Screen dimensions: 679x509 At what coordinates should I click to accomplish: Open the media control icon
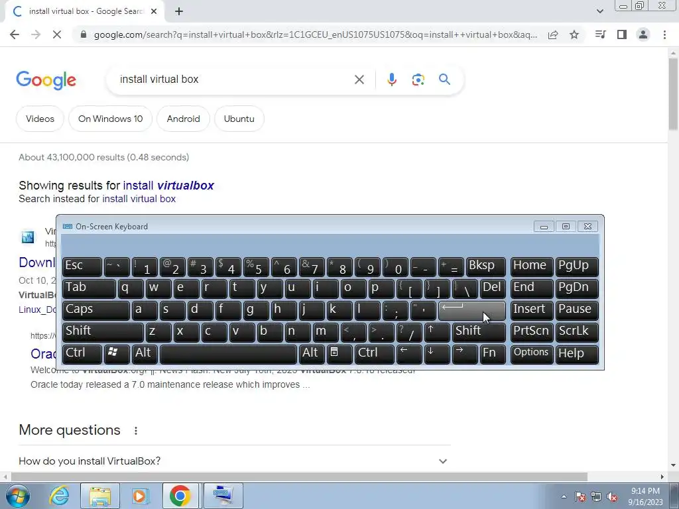pyautogui.click(x=600, y=34)
